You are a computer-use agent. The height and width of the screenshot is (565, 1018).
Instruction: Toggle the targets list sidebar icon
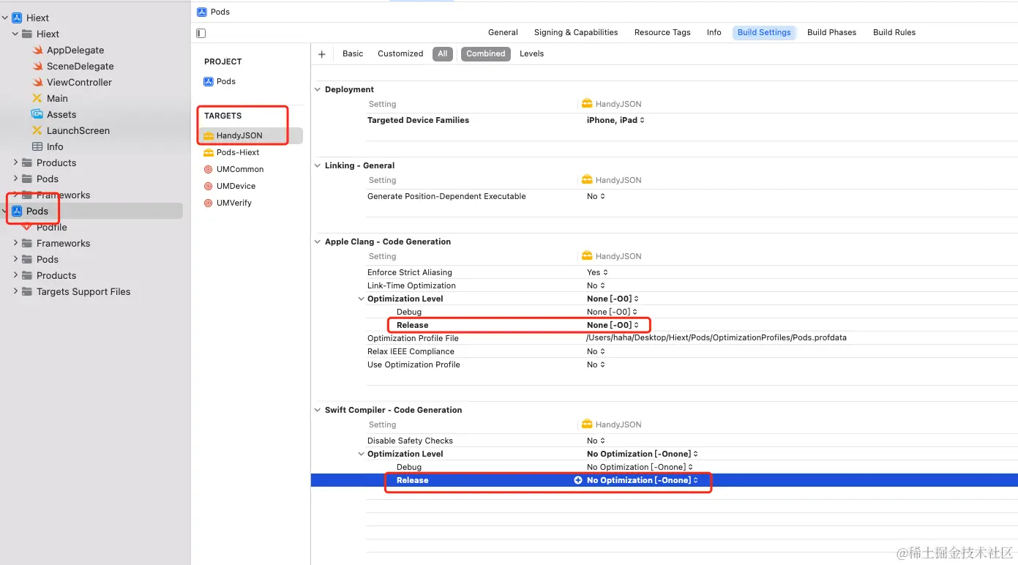click(201, 33)
